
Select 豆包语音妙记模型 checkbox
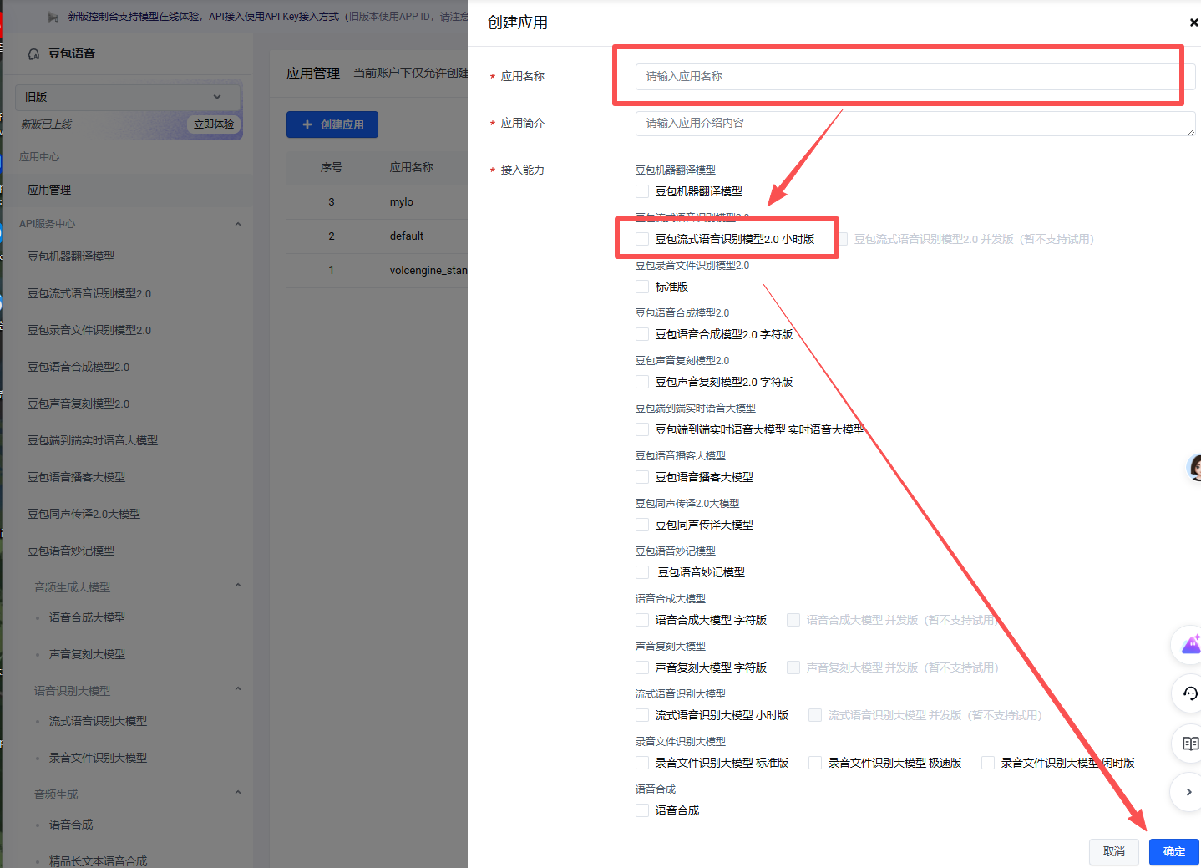[642, 572]
